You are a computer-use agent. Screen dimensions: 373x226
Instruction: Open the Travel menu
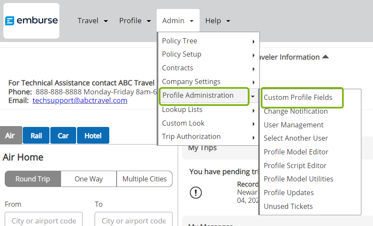92,21
